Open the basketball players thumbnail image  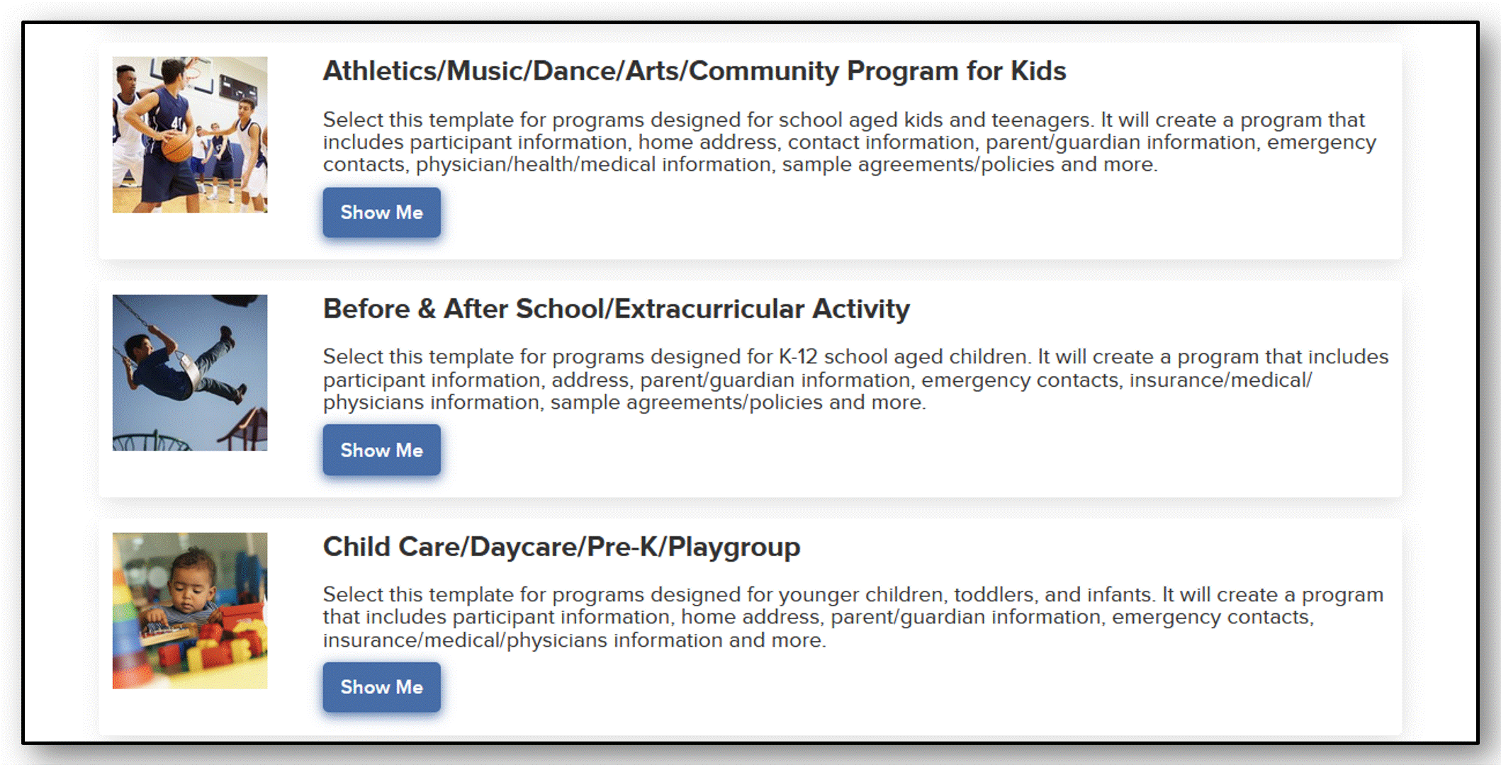[x=190, y=135]
